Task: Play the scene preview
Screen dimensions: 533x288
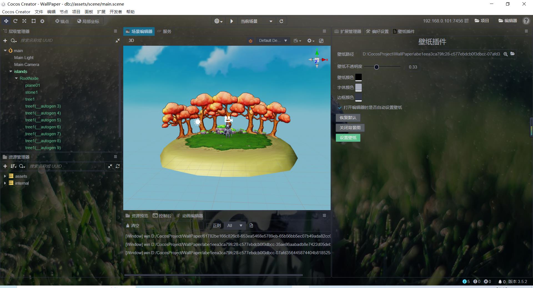Action: pyautogui.click(x=232, y=21)
